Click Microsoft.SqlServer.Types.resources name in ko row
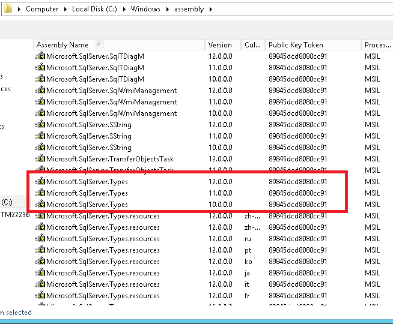393x324 pixels. click(103, 262)
